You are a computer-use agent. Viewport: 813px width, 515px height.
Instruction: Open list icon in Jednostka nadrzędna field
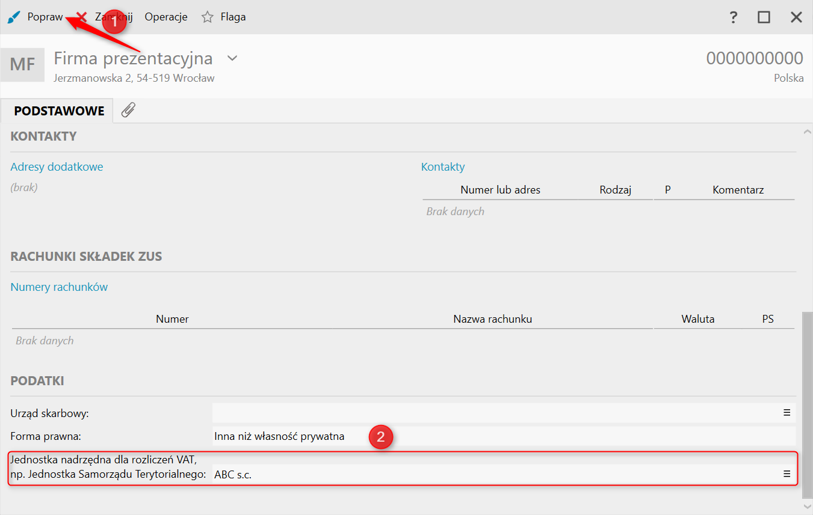(x=787, y=474)
